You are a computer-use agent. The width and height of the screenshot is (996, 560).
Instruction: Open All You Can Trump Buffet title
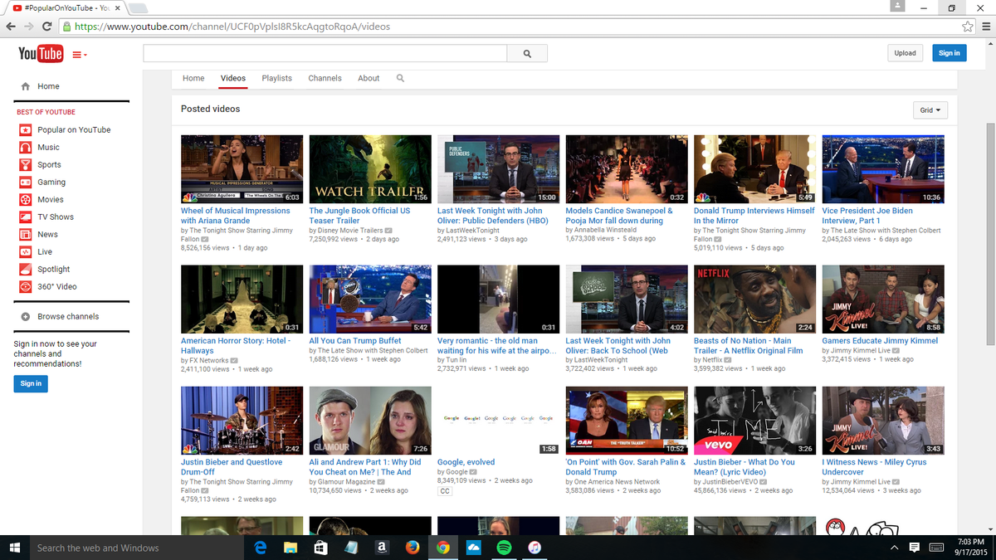tap(355, 340)
